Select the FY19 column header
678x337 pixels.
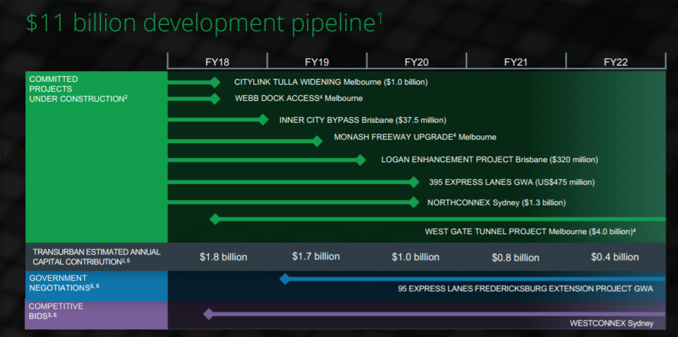tap(317, 62)
